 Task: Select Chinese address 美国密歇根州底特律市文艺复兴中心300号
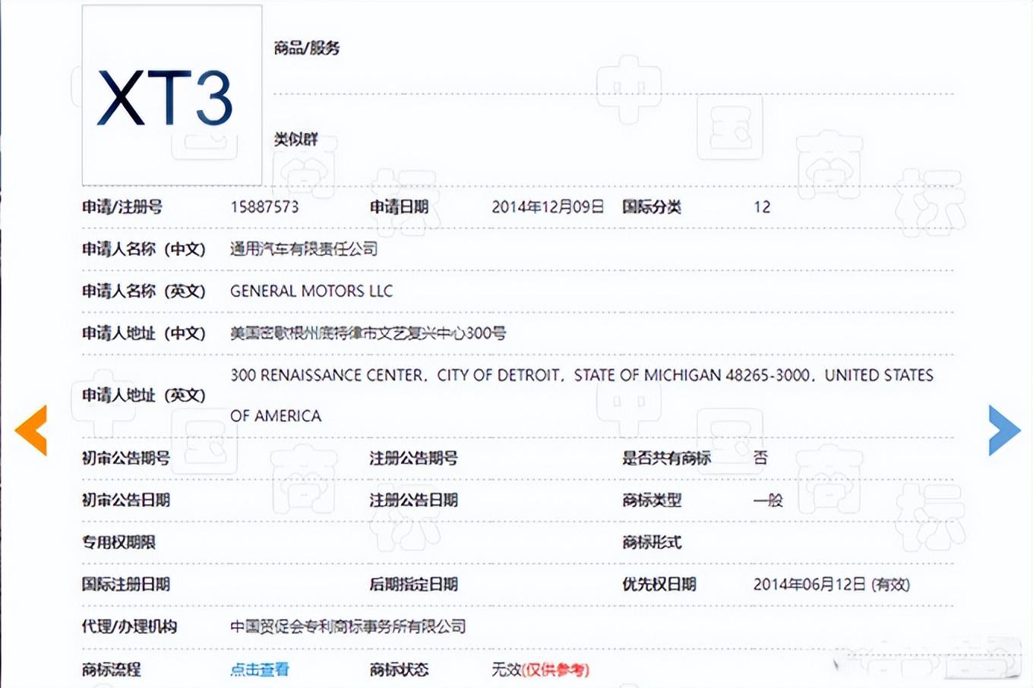point(368,333)
